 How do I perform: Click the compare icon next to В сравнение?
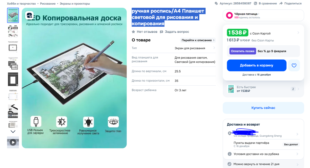click(x=255, y=4)
